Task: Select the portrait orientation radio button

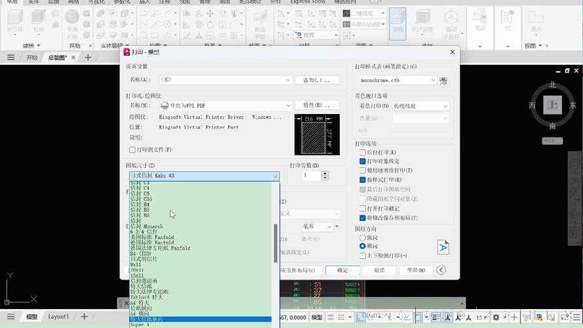Action: coord(363,237)
